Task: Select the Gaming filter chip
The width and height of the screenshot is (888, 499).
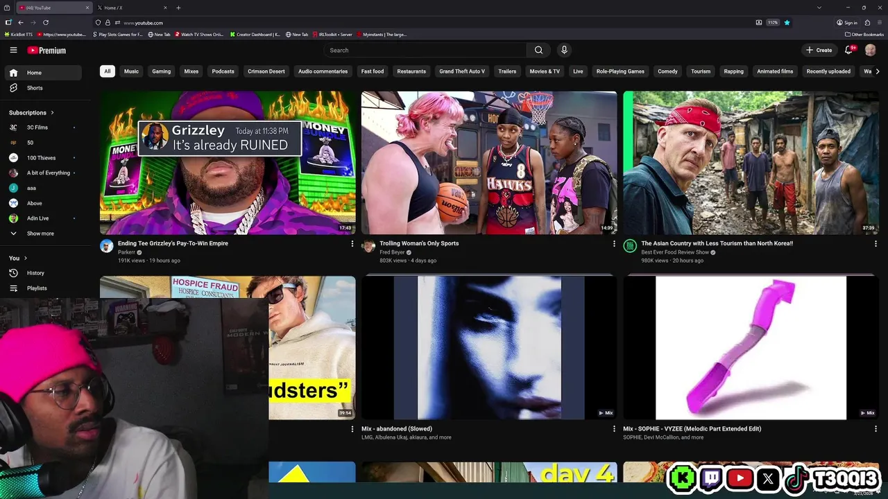Action: point(161,71)
